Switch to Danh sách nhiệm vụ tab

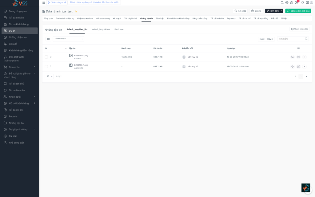tap(65, 18)
